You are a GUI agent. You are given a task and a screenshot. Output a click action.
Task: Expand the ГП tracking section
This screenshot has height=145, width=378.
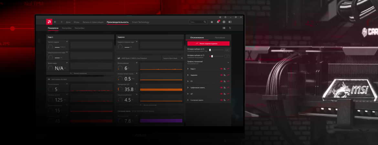tap(188, 81)
